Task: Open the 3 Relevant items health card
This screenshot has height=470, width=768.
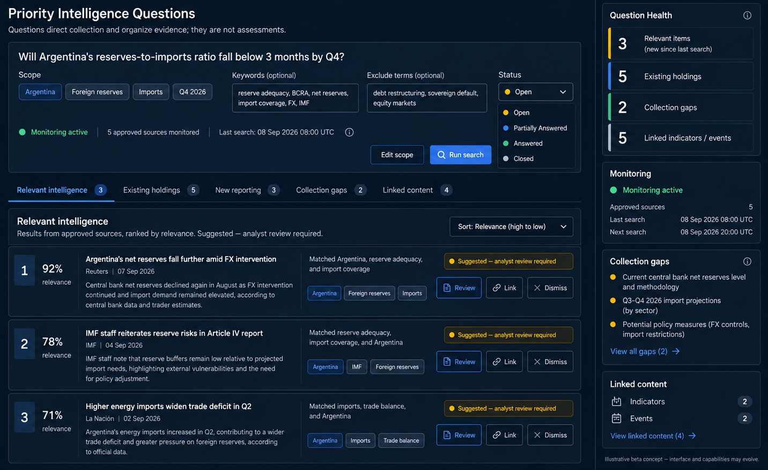Action: 681,43
